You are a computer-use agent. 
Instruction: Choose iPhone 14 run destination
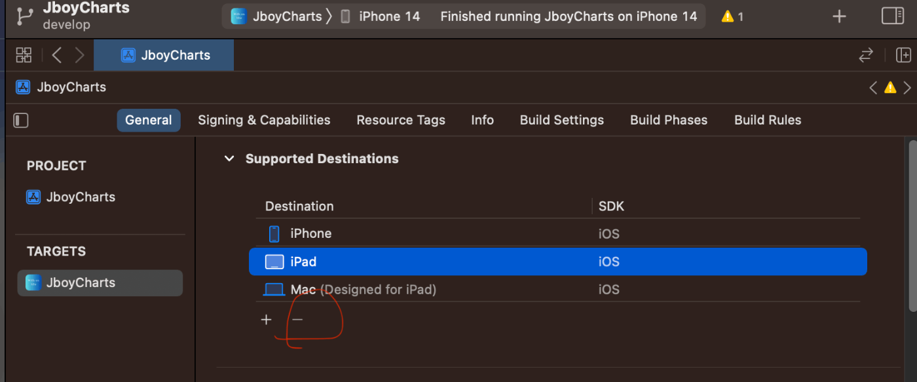click(380, 16)
